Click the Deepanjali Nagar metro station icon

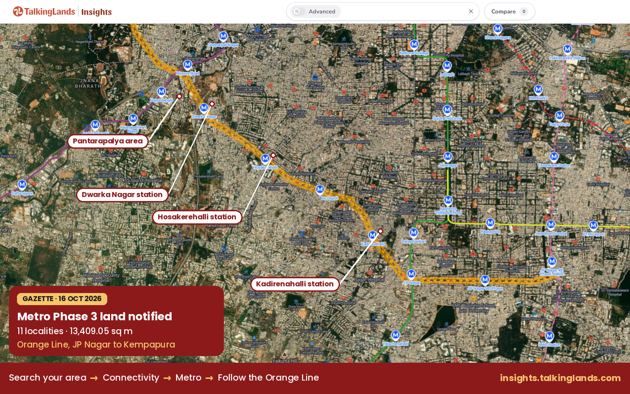click(x=223, y=36)
